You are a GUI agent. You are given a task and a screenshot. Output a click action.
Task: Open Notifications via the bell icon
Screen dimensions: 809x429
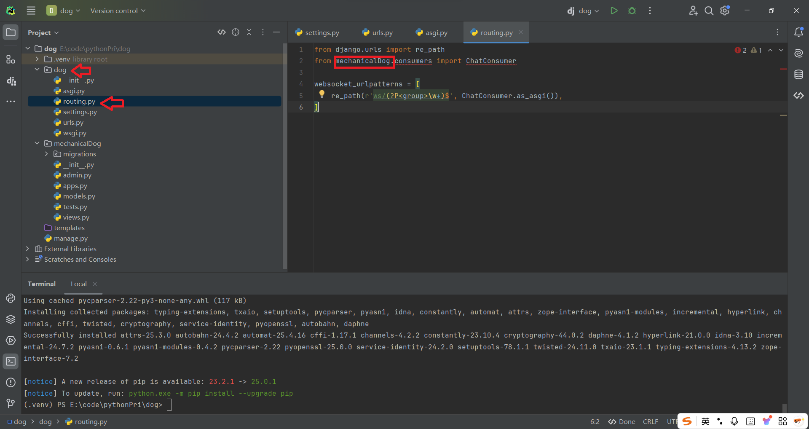tap(799, 32)
